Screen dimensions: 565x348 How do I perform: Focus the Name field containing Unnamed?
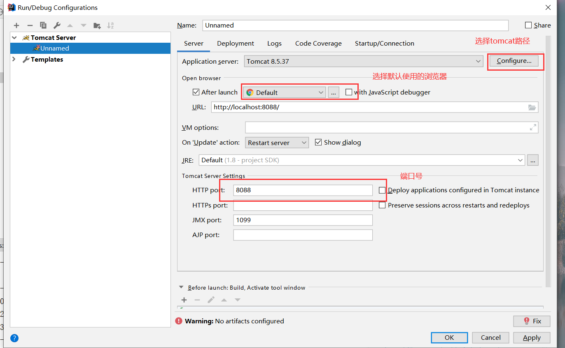coord(355,25)
